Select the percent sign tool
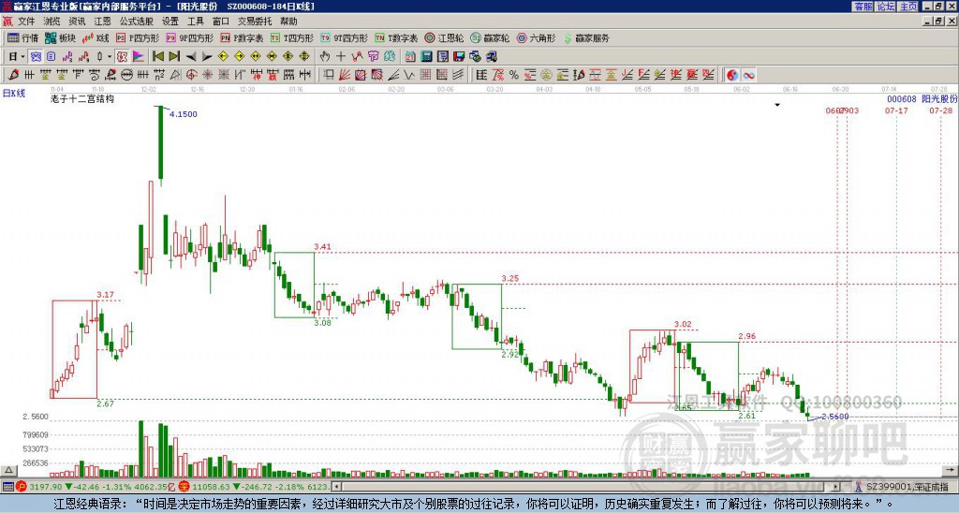 [x=514, y=75]
